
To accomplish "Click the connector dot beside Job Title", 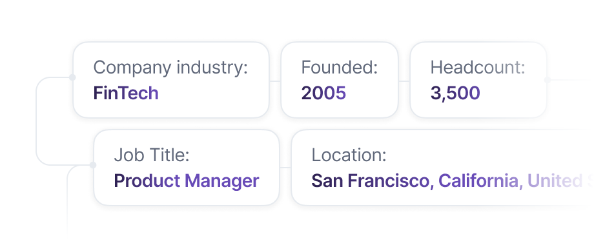I will 93,165.
